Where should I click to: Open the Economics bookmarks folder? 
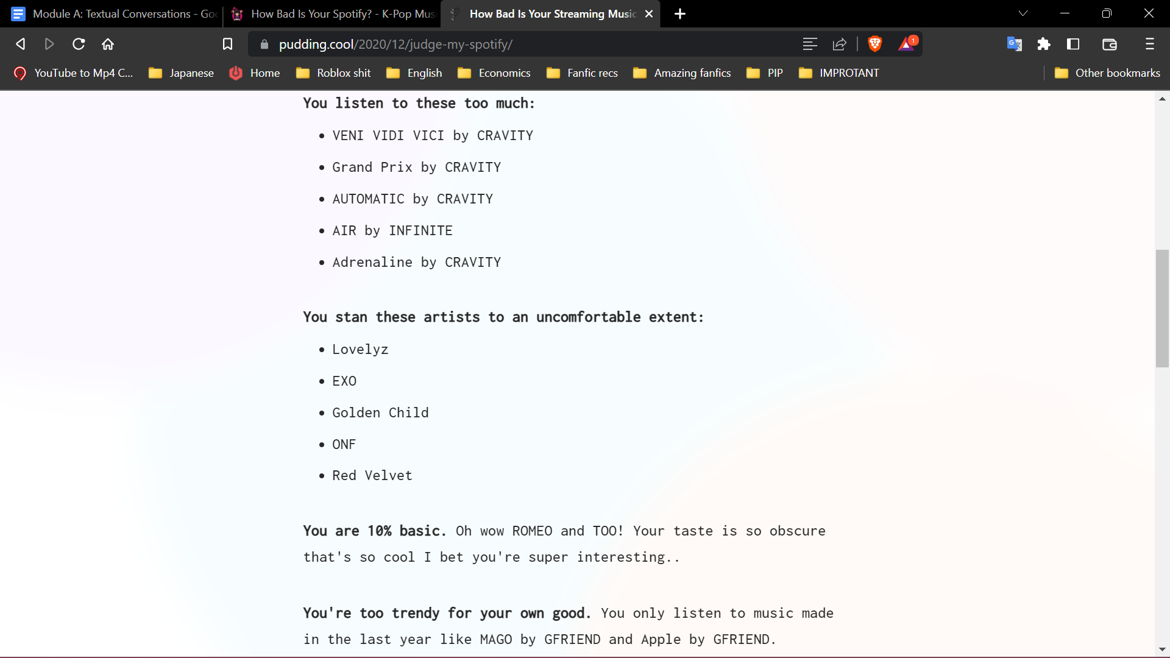(x=494, y=73)
